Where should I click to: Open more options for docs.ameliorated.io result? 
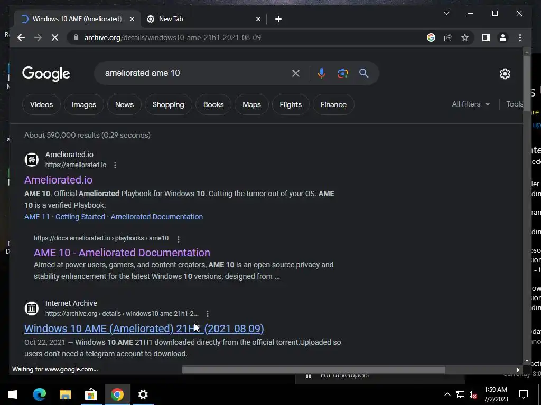point(179,239)
